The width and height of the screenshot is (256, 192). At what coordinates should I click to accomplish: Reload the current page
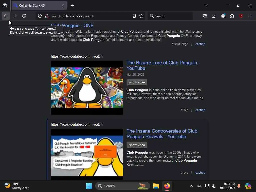point(24,16)
